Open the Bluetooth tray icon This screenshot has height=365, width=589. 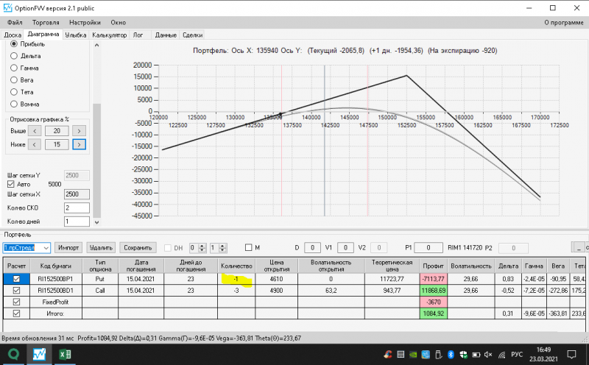click(x=451, y=354)
